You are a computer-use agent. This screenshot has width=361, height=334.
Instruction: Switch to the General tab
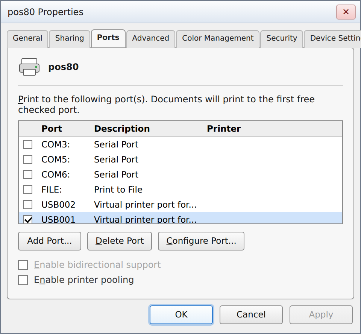click(x=27, y=39)
